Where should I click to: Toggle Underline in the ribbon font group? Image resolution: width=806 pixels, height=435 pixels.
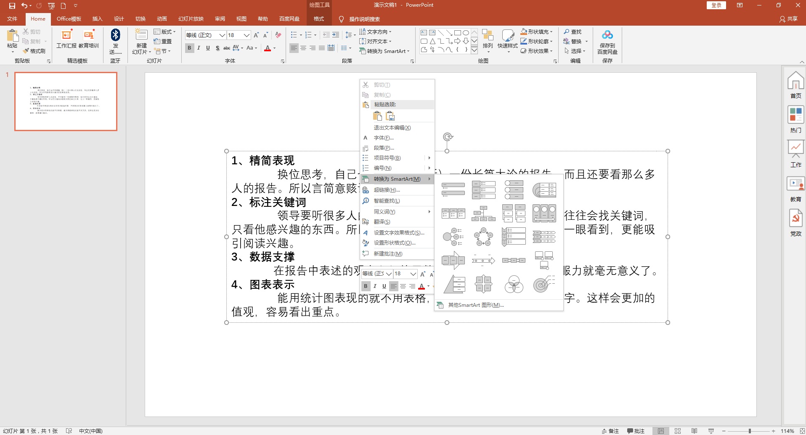208,48
